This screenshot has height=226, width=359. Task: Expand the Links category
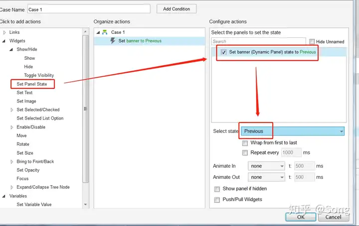pyautogui.click(x=4, y=32)
